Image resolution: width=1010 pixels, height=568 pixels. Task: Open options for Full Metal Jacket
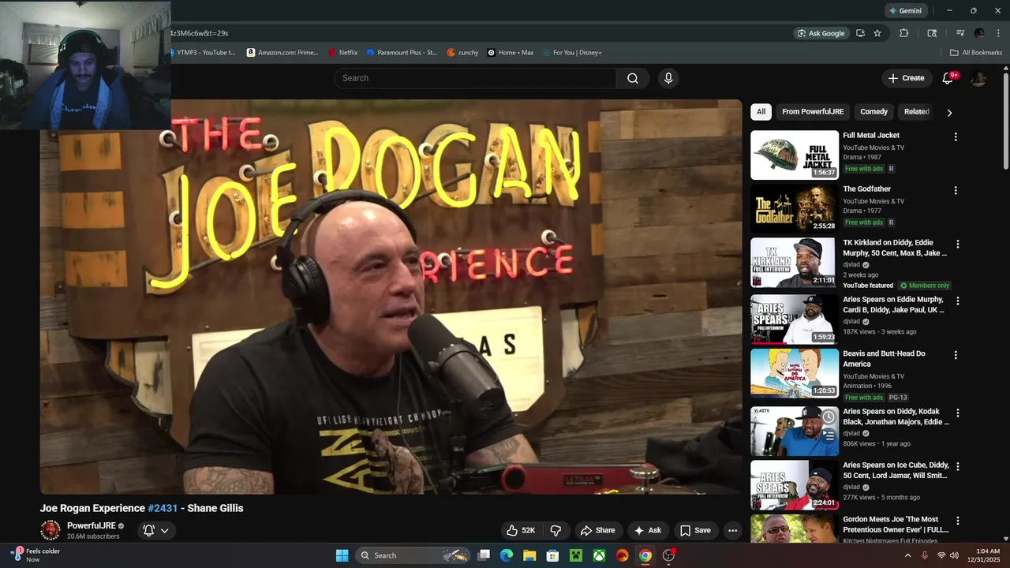[956, 137]
